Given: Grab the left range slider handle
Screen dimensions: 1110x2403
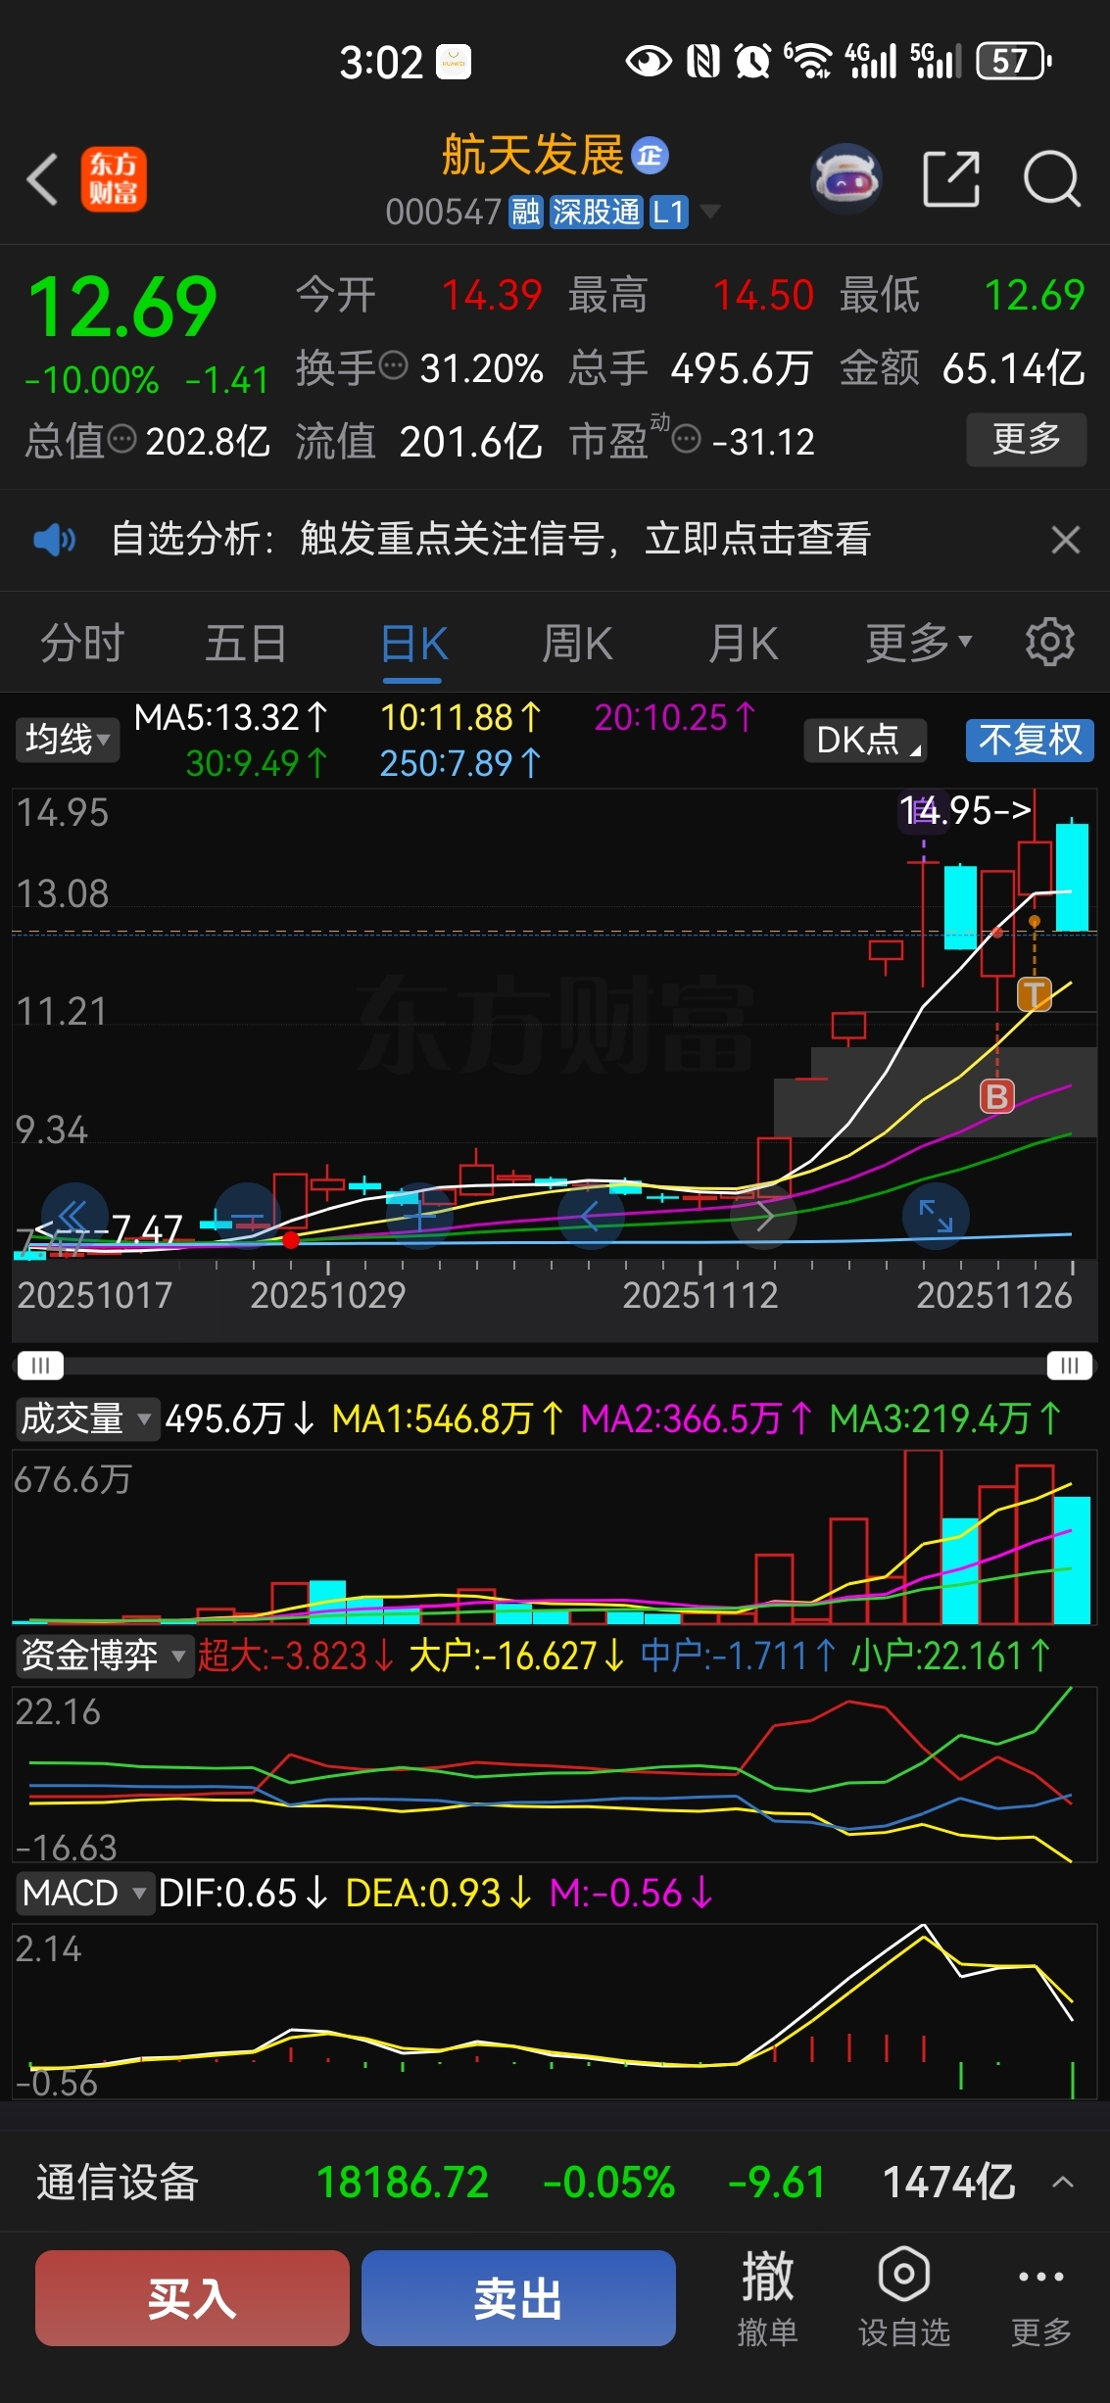Looking at the screenshot, I should [x=40, y=1365].
